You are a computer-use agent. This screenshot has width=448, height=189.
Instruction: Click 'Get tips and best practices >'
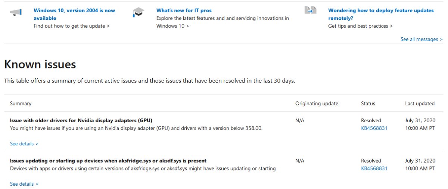pos(361,26)
